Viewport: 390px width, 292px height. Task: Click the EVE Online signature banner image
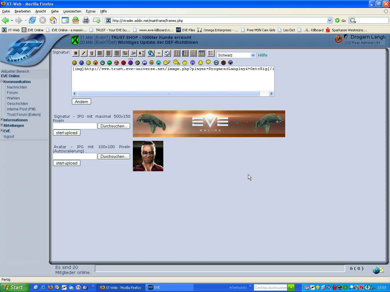209,124
